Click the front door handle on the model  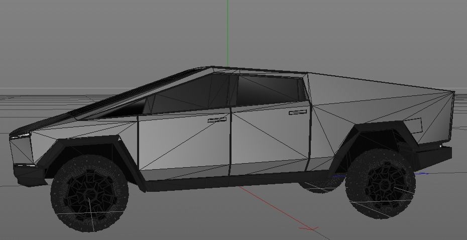tap(217, 119)
